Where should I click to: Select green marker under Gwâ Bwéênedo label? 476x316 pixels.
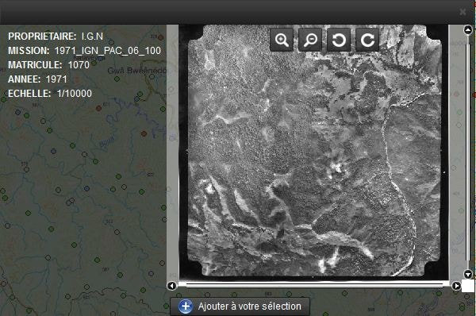117,79
